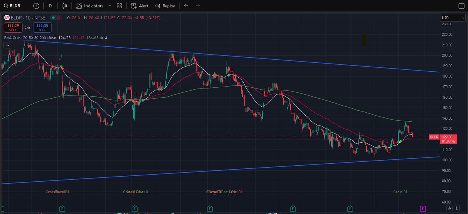
Task: Toggle fullscreen square icon at toolbar end
Action: (461, 6)
